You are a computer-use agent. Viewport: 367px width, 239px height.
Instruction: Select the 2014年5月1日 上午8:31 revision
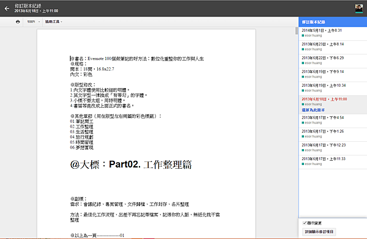[333, 34]
